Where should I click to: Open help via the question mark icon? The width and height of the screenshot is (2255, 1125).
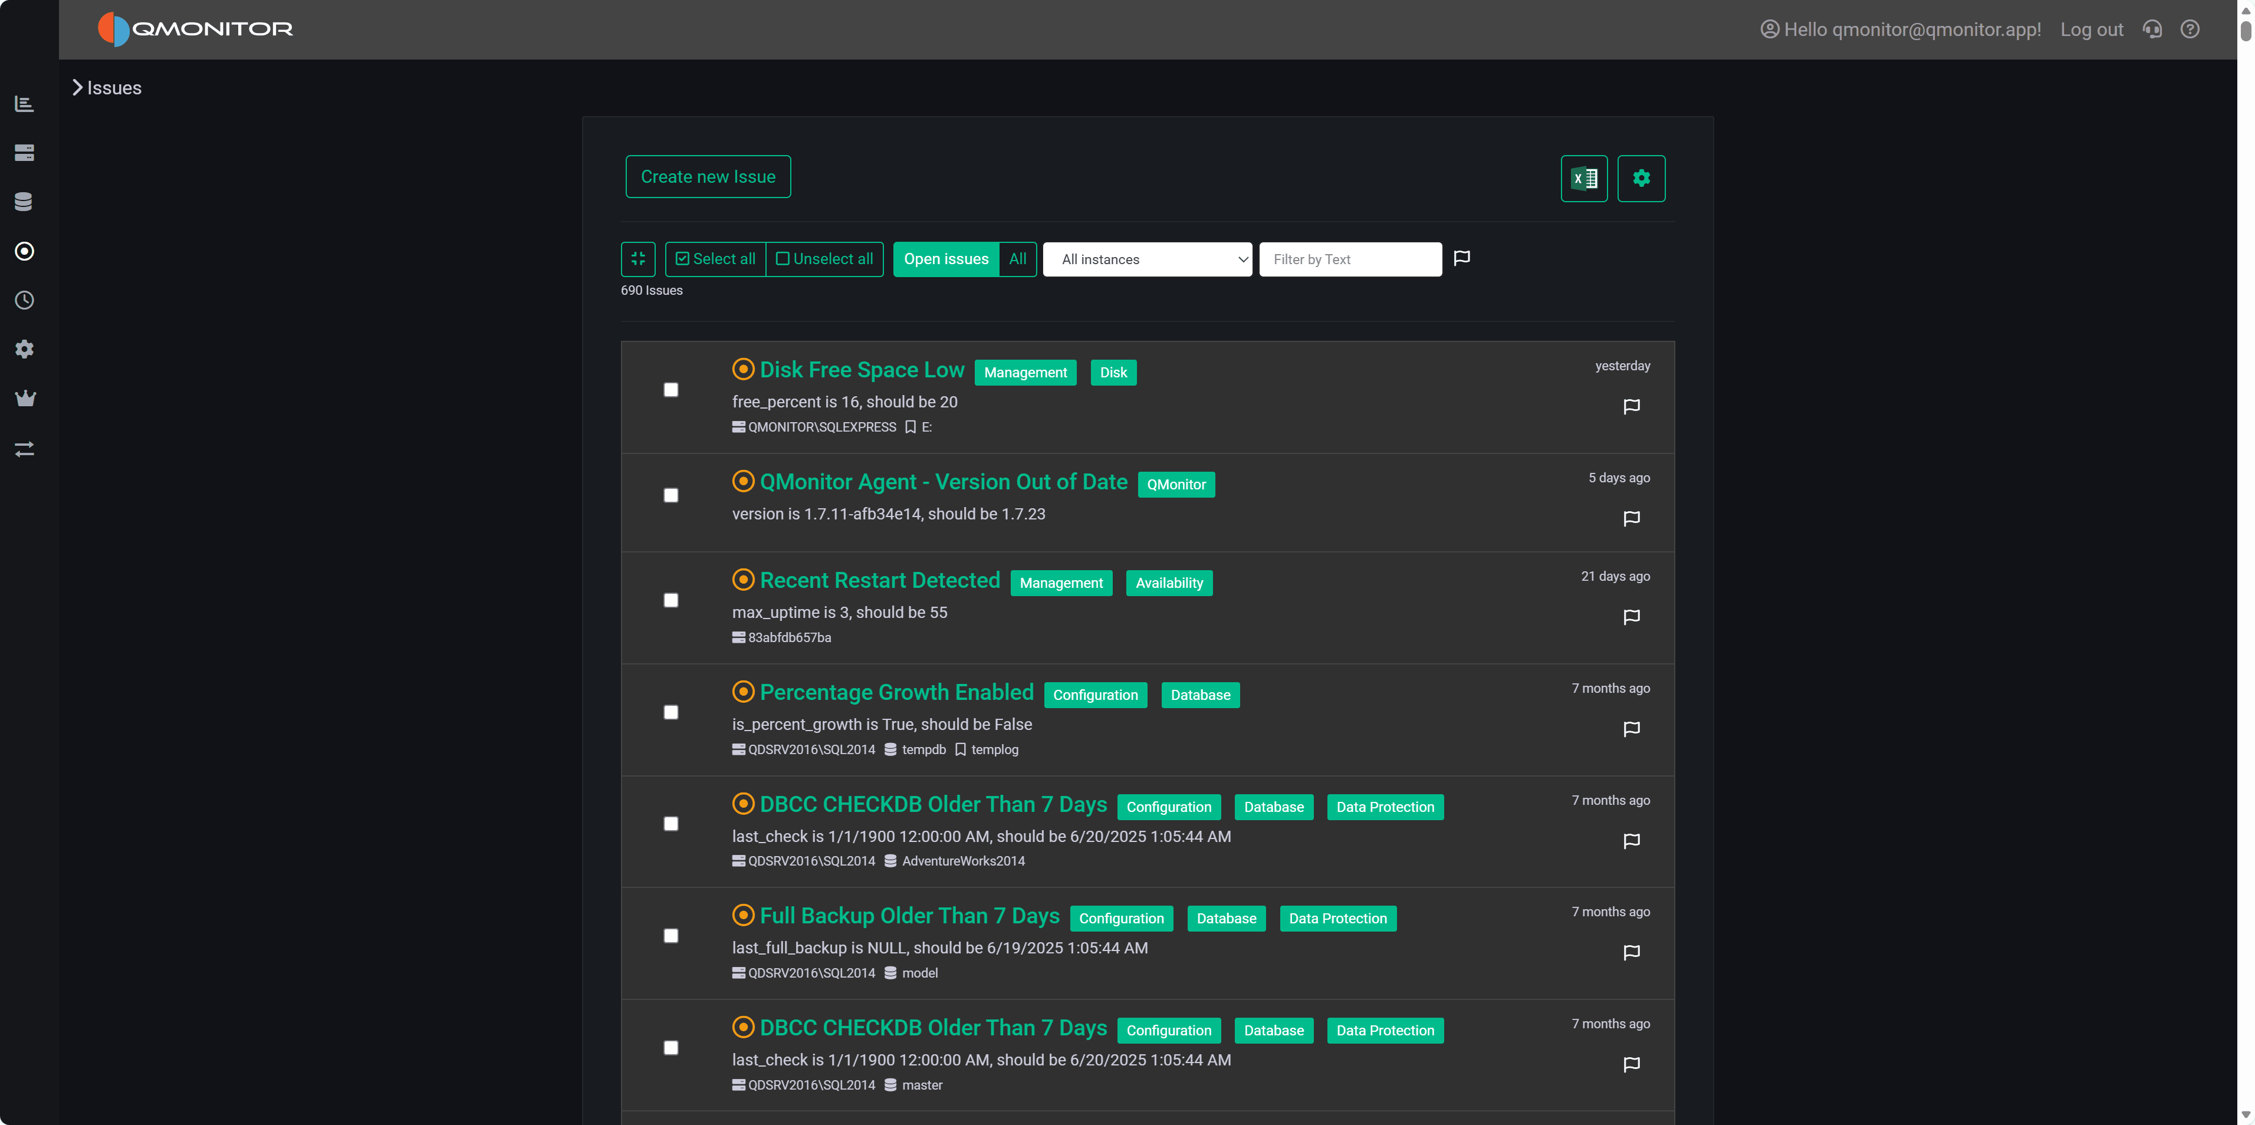pyautogui.click(x=2190, y=29)
